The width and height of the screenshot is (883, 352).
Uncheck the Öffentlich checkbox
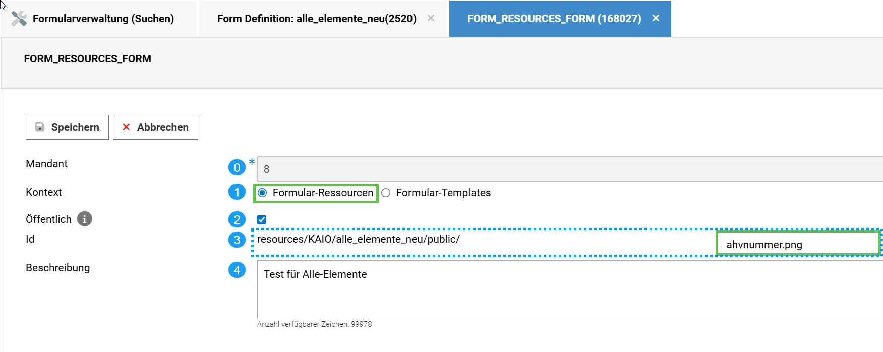[x=262, y=220]
